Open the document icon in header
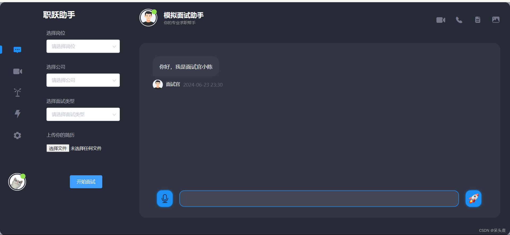The width and height of the screenshot is (510, 235). click(478, 20)
